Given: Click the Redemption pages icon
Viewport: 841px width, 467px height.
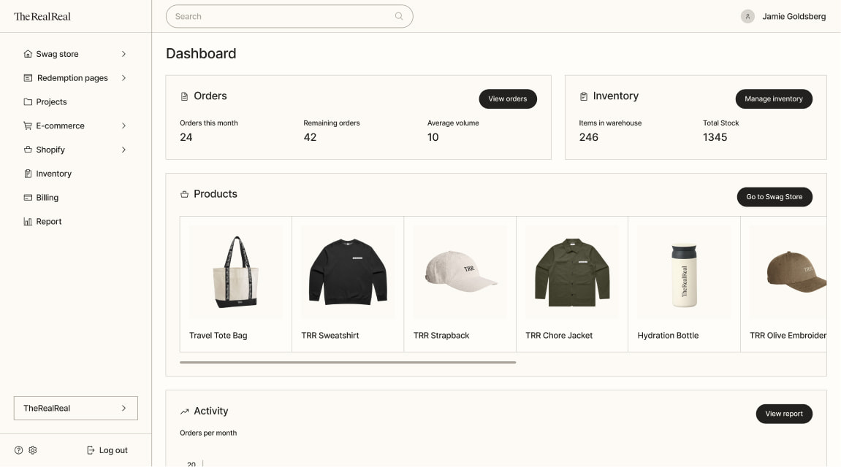Looking at the screenshot, I should (28, 78).
